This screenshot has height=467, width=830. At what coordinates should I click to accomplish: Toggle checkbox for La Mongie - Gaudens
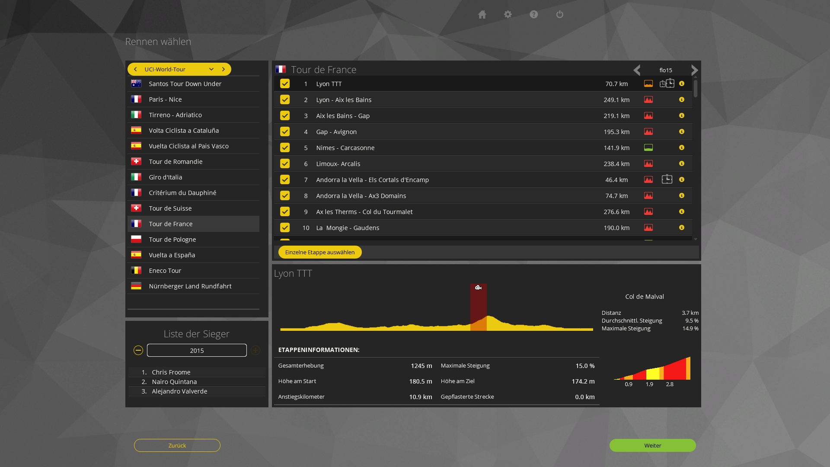pyautogui.click(x=285, y=227)
